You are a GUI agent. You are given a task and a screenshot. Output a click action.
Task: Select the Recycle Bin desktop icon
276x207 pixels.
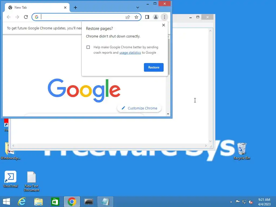[241, 151]
